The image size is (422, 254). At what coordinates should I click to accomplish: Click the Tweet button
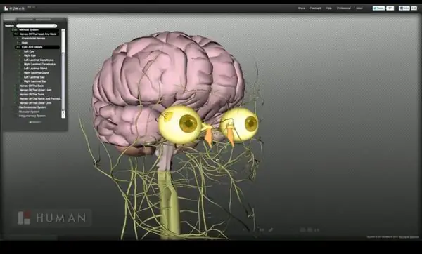[378, 8]
